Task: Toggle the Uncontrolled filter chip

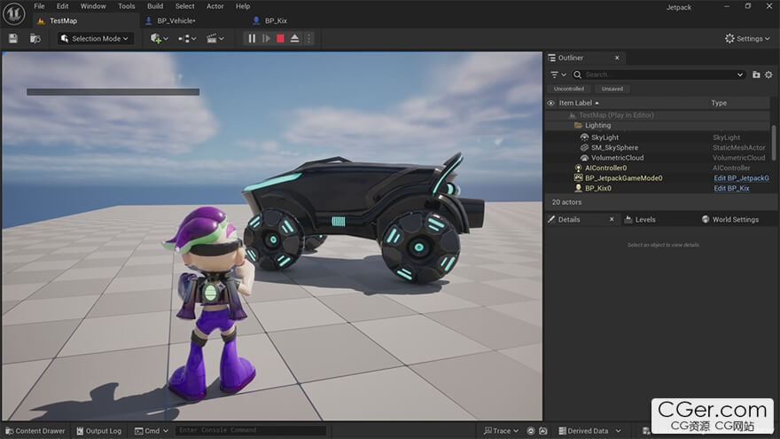Action: (568, 89)
